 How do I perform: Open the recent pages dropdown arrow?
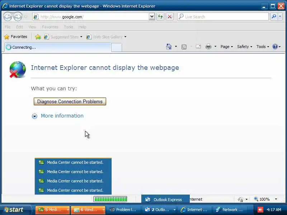[x=26, y=17]
